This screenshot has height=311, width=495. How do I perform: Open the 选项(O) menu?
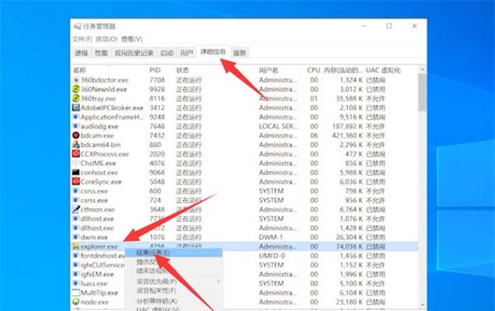106,39
